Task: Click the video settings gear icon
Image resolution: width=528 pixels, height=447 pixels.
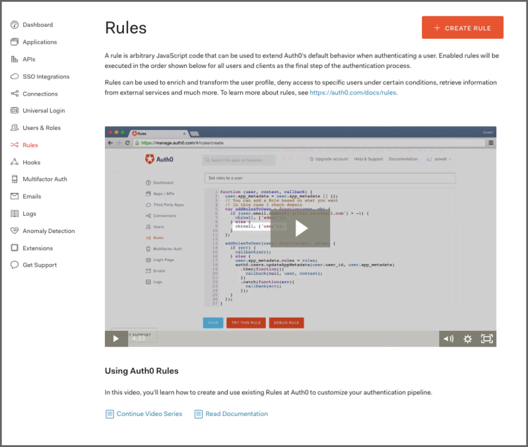Action: point(467,339)
